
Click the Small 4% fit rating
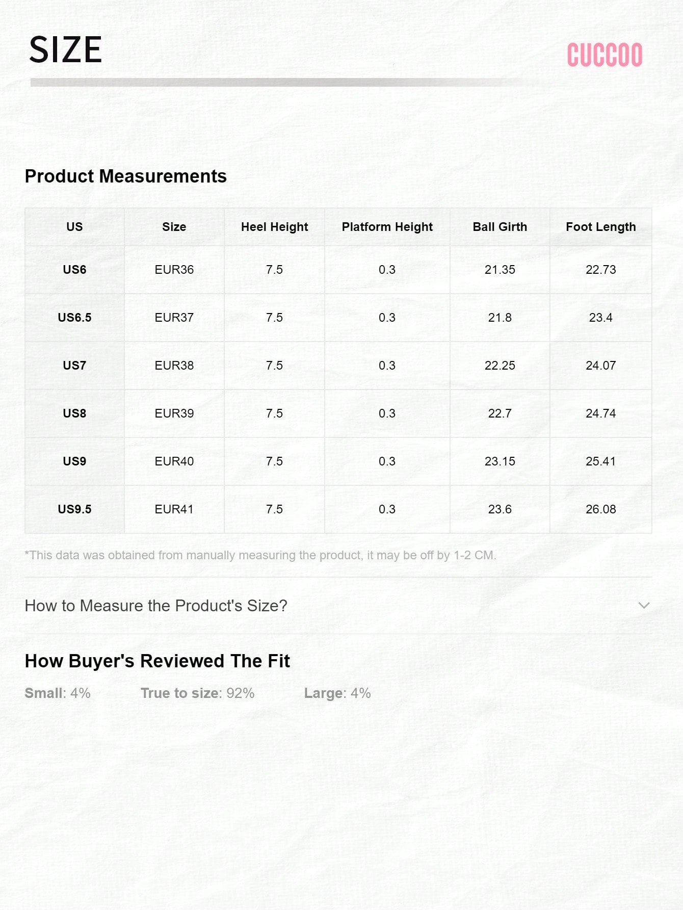58,693
